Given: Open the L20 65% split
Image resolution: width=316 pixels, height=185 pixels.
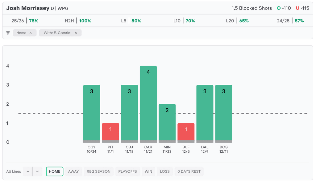Looking at the screenshot, I should [237, 21].
